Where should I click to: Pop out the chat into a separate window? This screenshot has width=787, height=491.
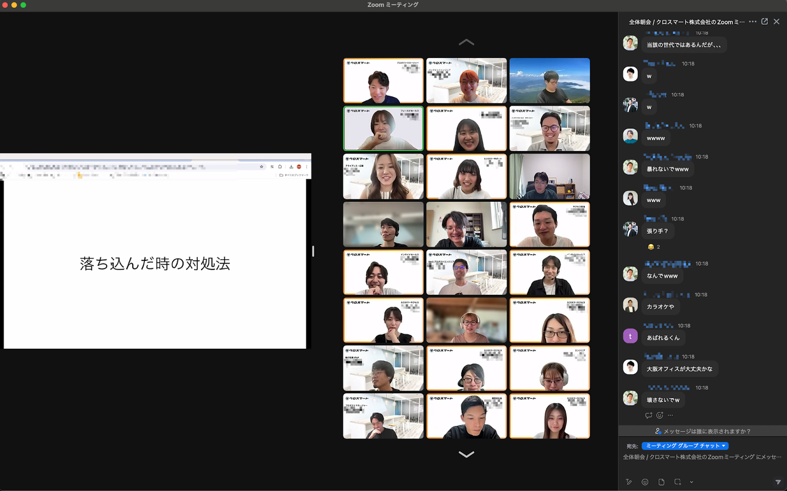(765, 22)
